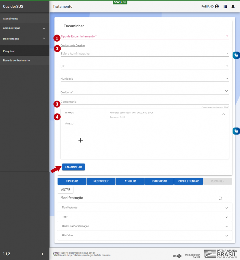The width and height of the screenshot is (240, 260).
Task: Open the user account profile icon
Action: pos(217,6)
